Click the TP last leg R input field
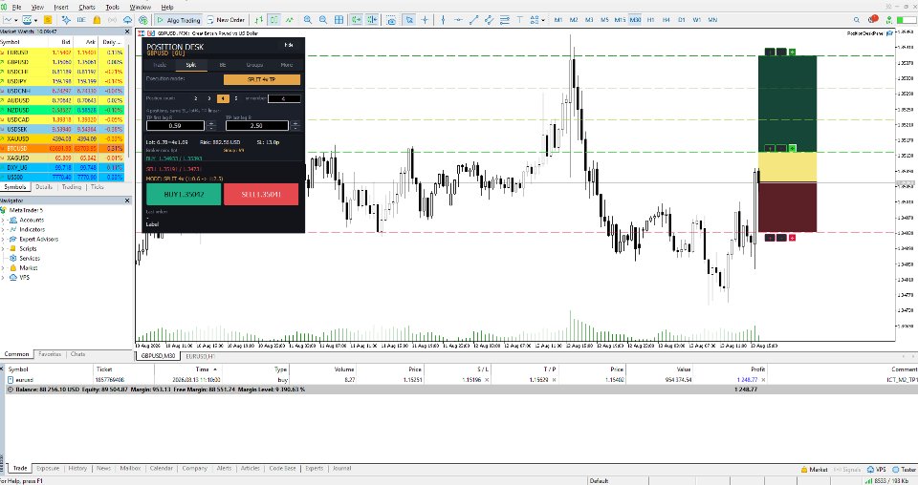This screenshot has height=485, width=918. tap(256, 125)
